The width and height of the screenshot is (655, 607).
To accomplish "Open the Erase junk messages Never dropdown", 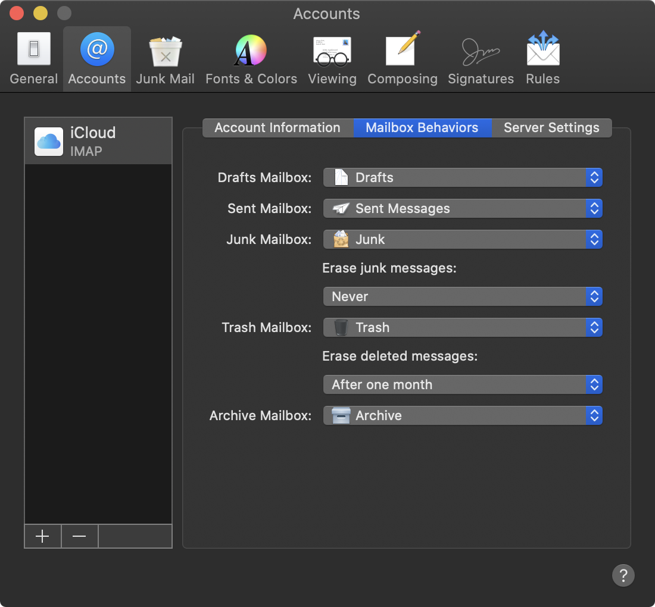I will coord(463,296).
